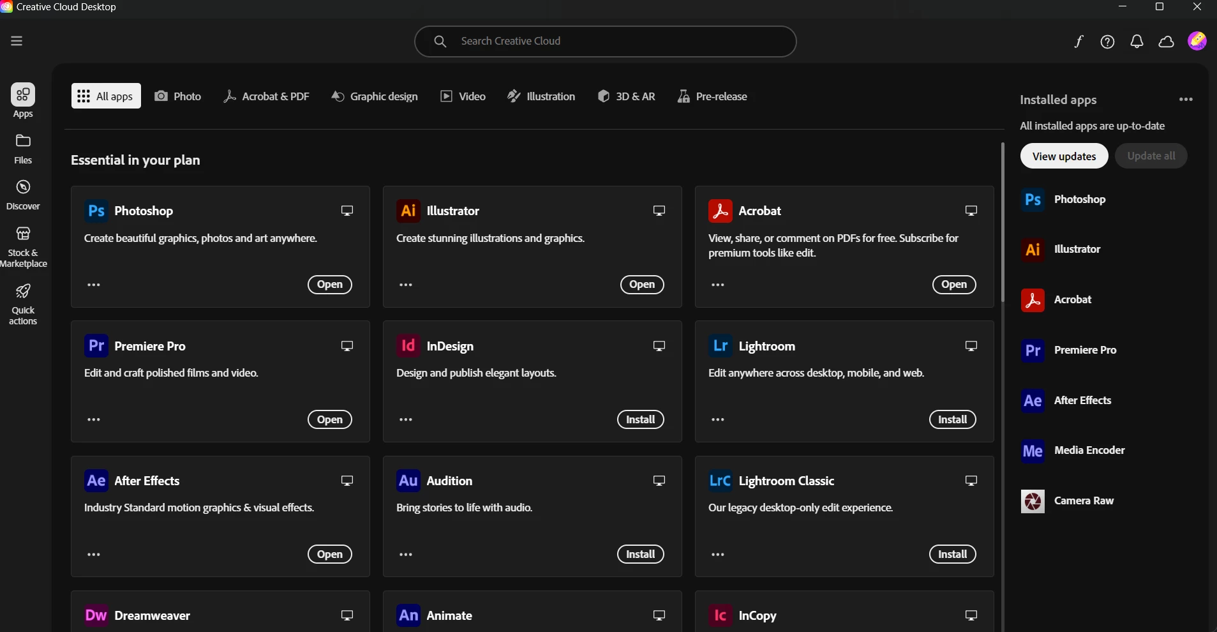This screenshot has width=1217, height=632.
Task: Open After Effects with its Open button
Action: pyautogui.click(x=330, y=554)
